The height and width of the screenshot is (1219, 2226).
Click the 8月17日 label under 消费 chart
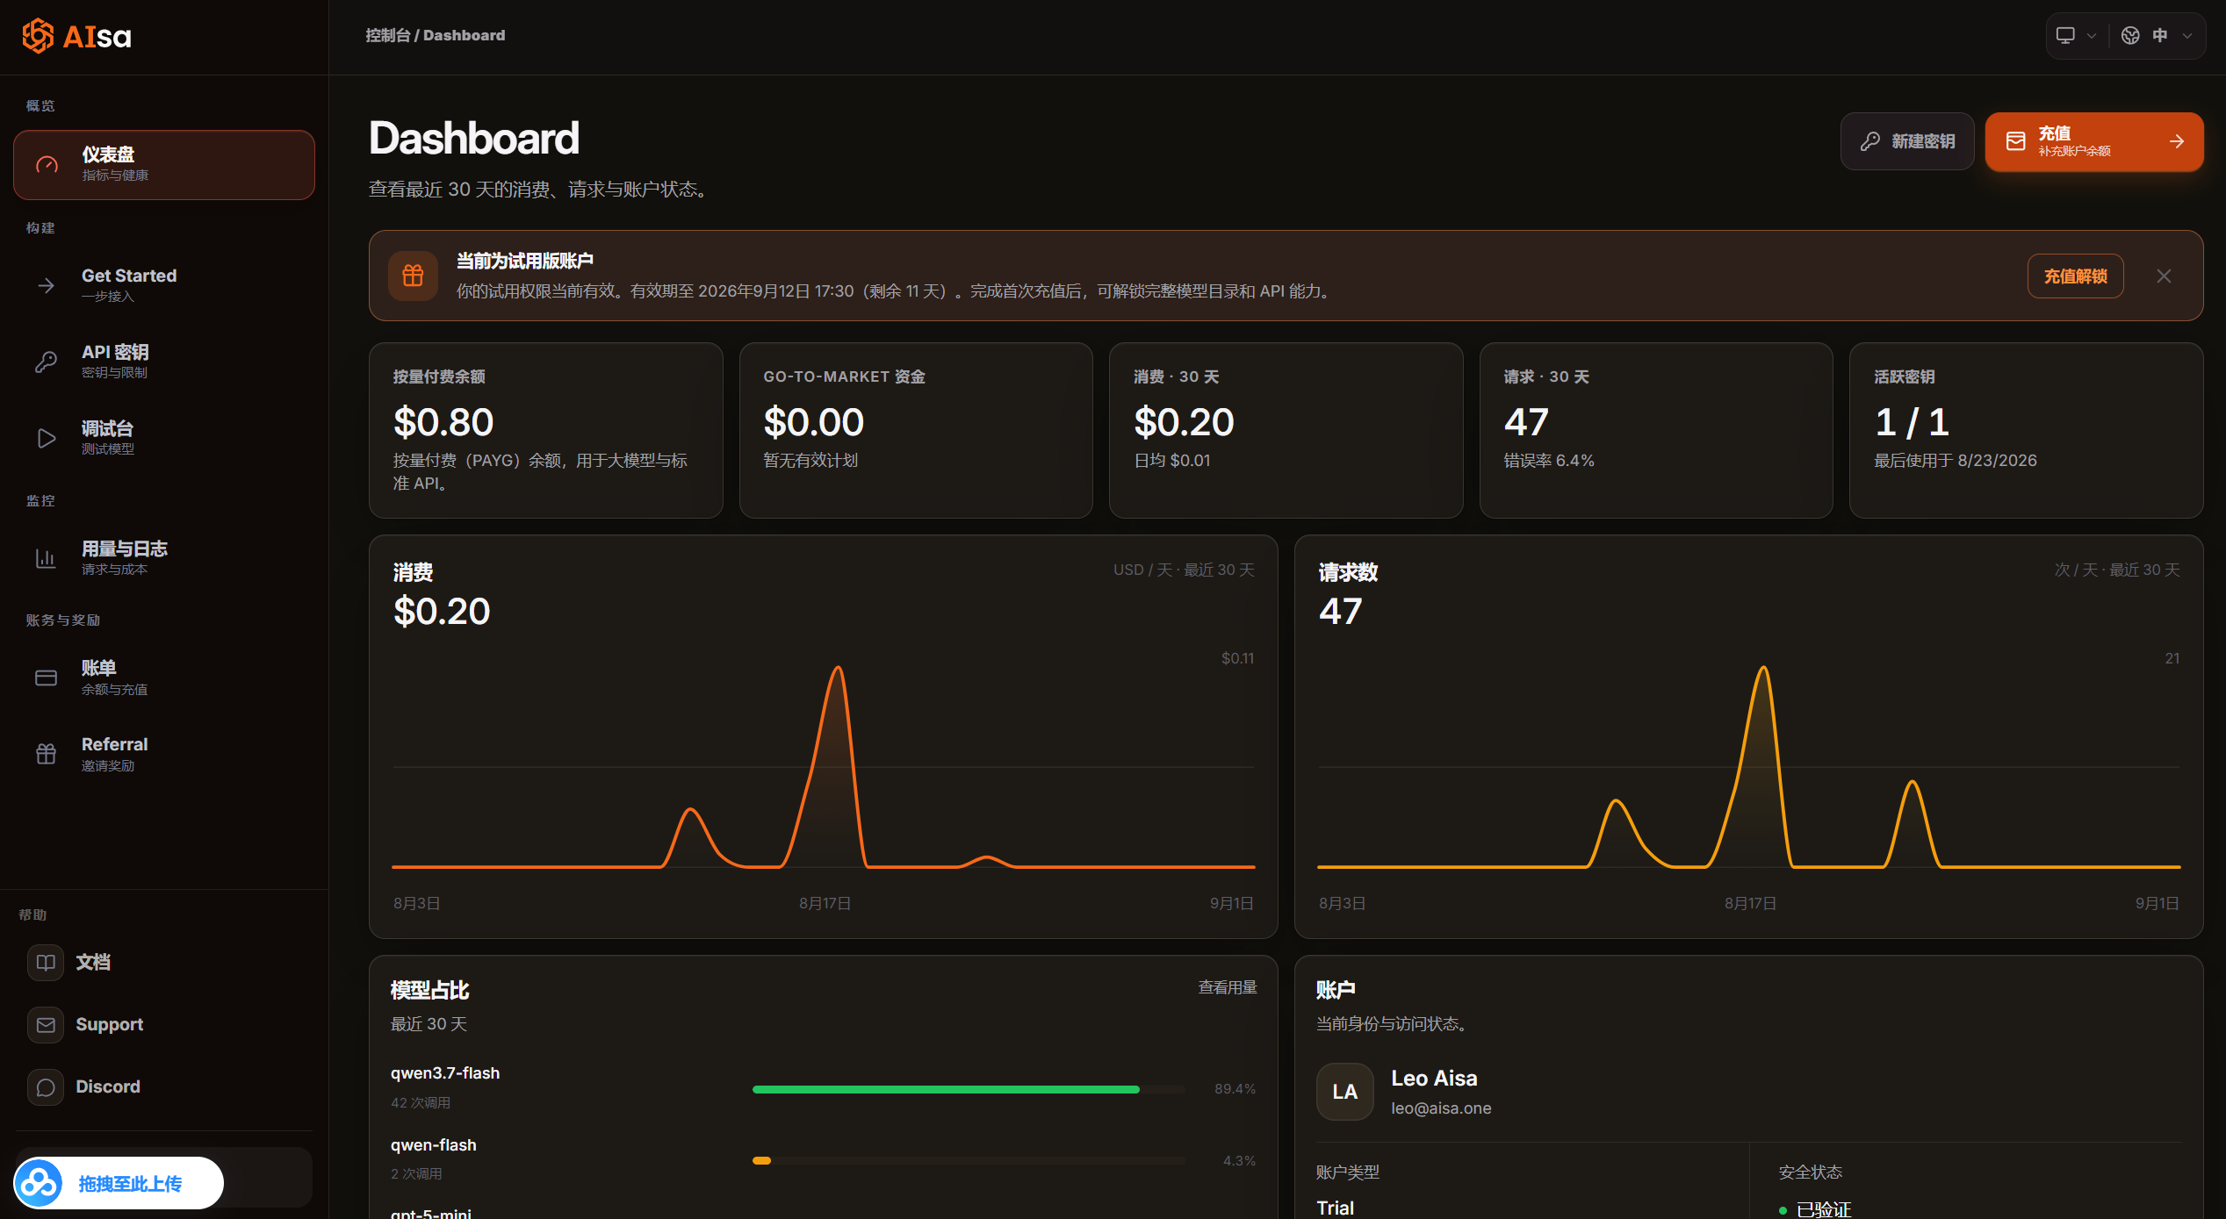pyautogui.click(x=825, y=903)
